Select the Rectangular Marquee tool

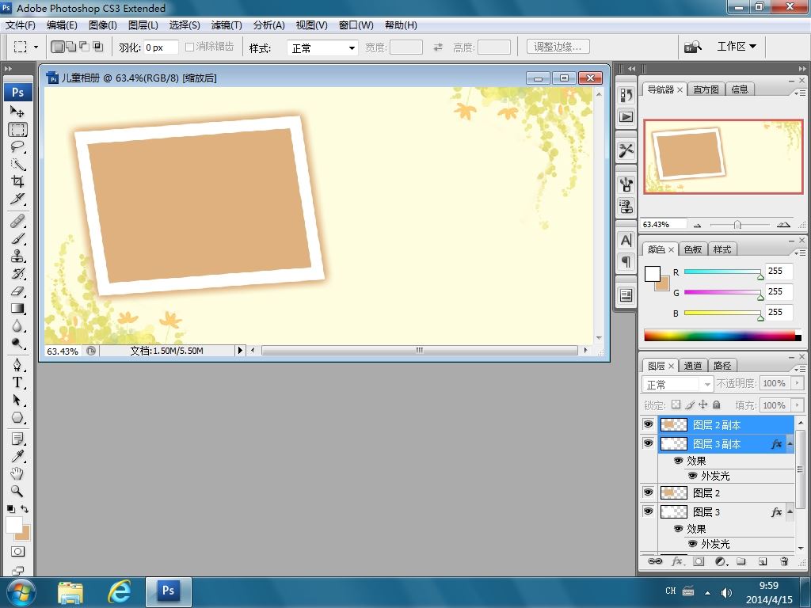(x=17, y=129)
